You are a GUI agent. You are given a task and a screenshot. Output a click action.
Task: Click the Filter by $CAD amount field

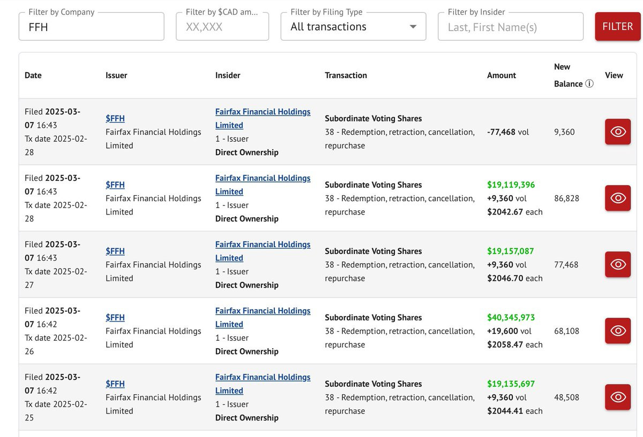click(x=222, y=27)
